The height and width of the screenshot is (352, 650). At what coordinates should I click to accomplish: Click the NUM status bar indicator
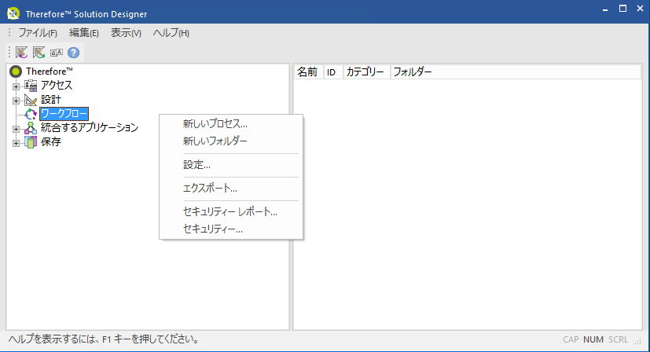(593, 339)
